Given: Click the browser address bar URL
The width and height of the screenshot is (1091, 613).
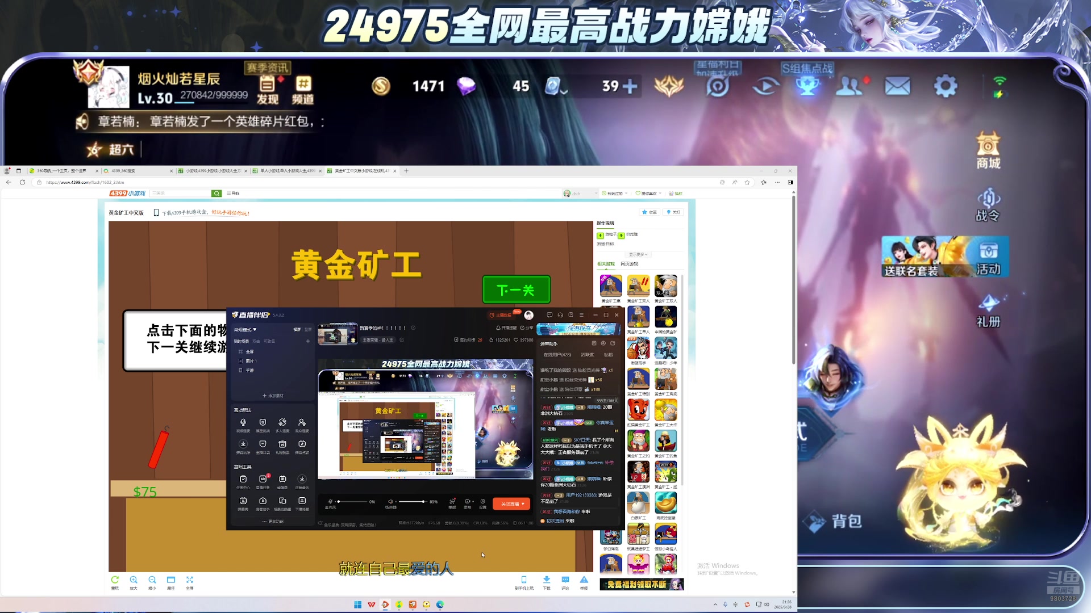Looking at the screenshot, I should click(x=85, y=183).
